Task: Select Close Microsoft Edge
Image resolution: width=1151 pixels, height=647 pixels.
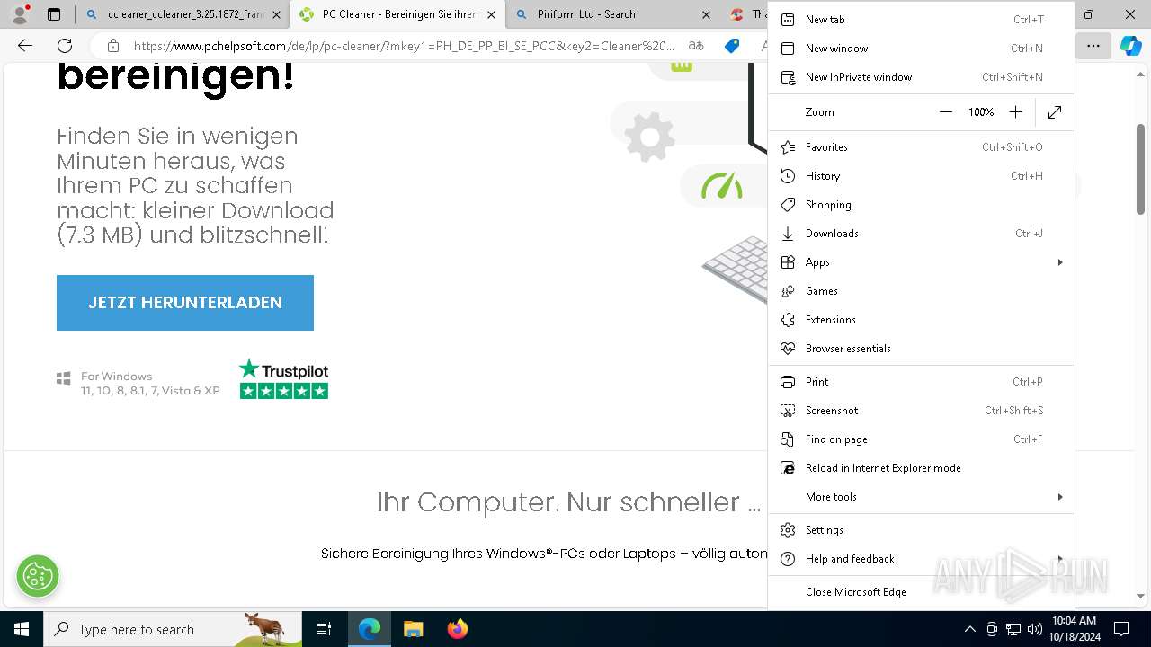Action: (921, 592)
